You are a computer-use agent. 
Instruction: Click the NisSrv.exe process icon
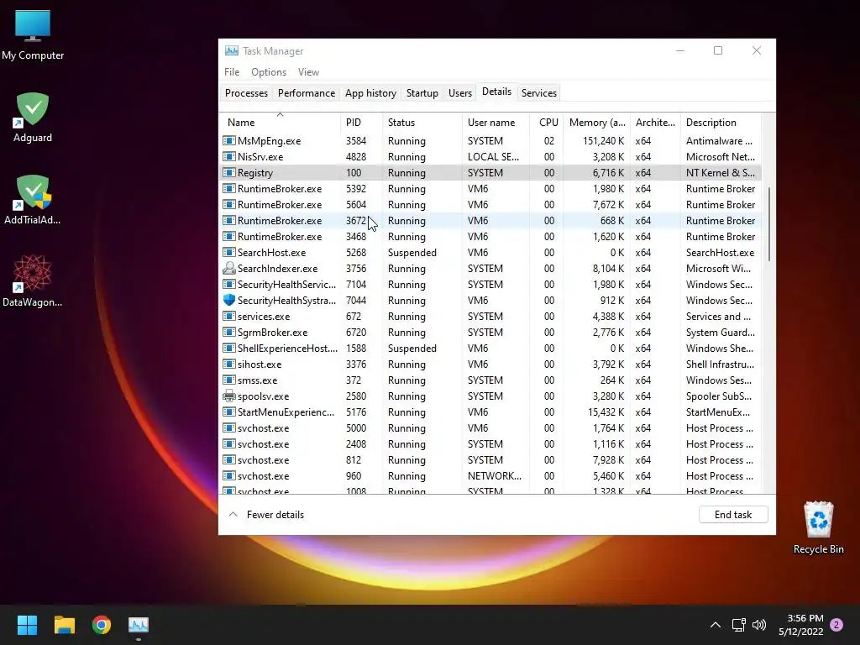coord(228,156)
